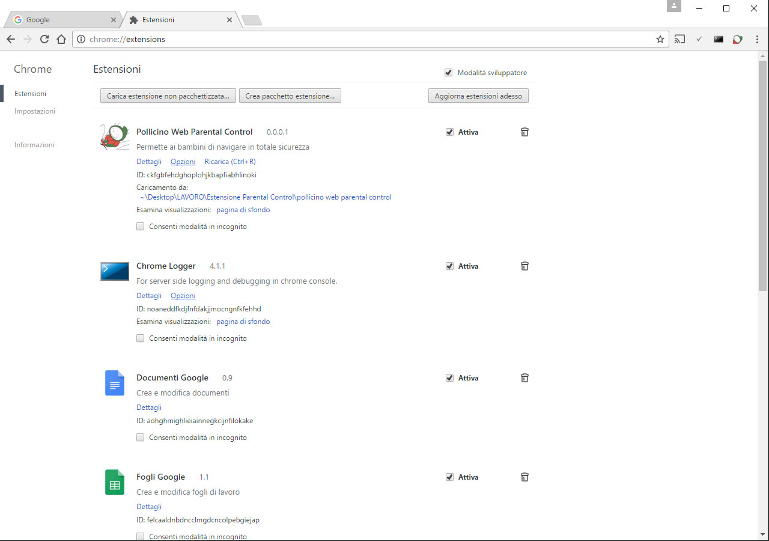Click the Fogli Google ID felcaaldnbdncclmgdcncolpebgiejap text
The width and height of the screenshot is (769, 541).
click(198, 520)
